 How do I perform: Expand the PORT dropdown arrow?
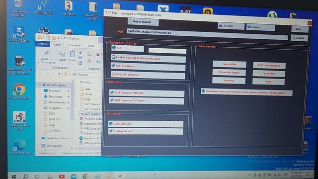[x=286, y=38]
